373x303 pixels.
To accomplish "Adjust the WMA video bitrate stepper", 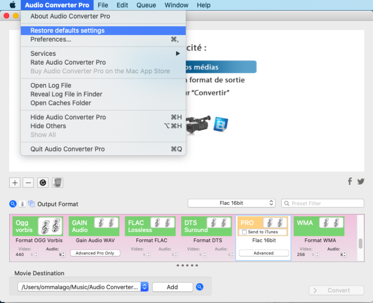I will (317, 254).
